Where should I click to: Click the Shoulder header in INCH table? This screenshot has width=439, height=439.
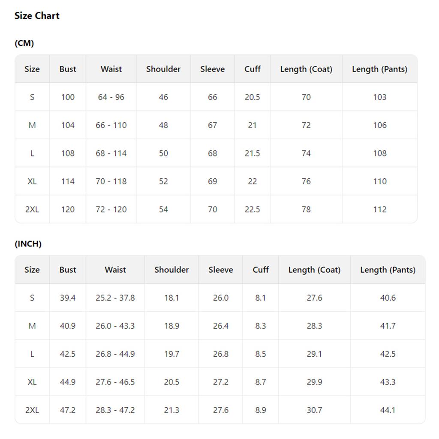[171, 270]
